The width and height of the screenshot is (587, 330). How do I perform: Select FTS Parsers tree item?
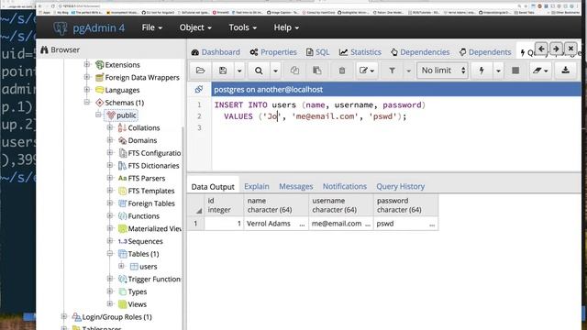click(x=147, y=179)
